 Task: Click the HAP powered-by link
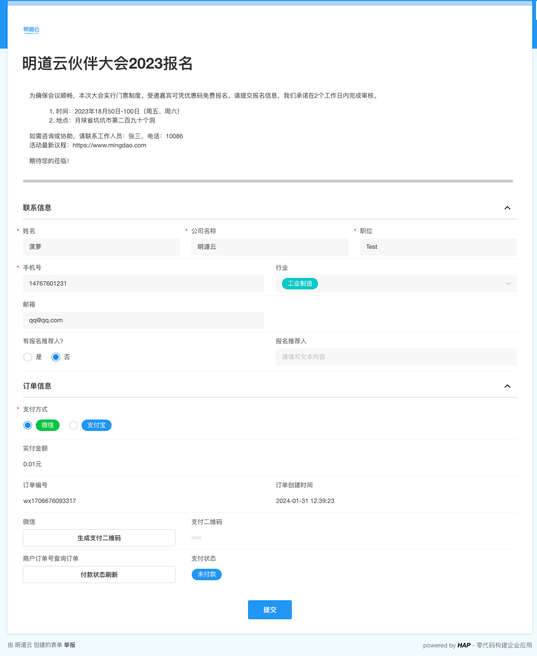click(464, 645)
